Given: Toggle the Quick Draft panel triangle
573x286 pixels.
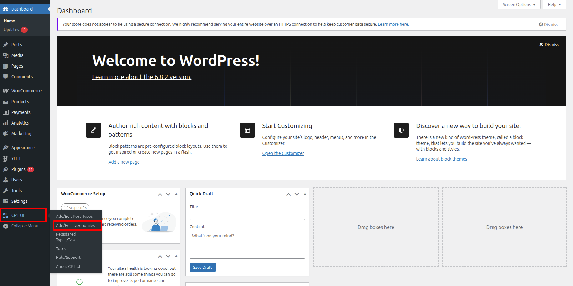Looking at the screenshot, I should point(305,194).
